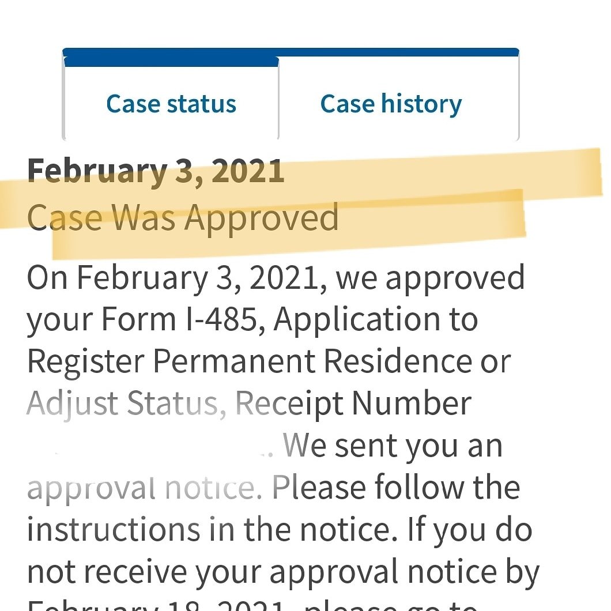Select the bold February 3, 2021 heading

point(156,171)
